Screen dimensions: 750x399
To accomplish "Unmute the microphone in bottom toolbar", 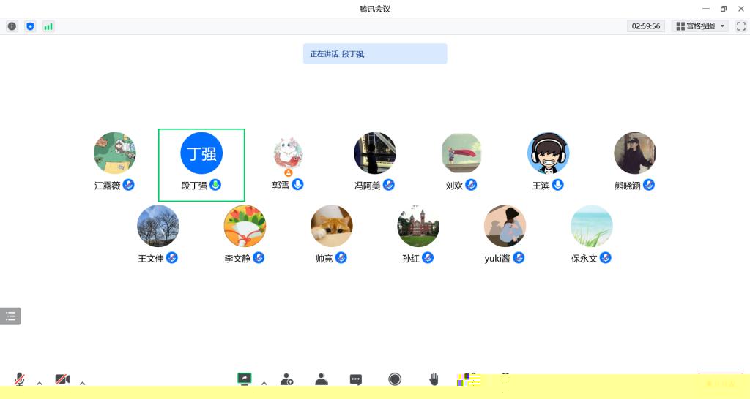I will 20,379.
